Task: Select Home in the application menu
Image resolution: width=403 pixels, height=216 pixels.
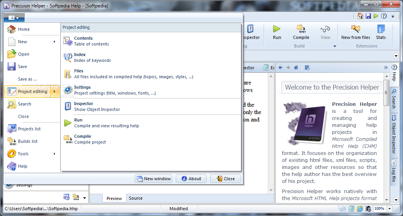Action: coord(32,29)
